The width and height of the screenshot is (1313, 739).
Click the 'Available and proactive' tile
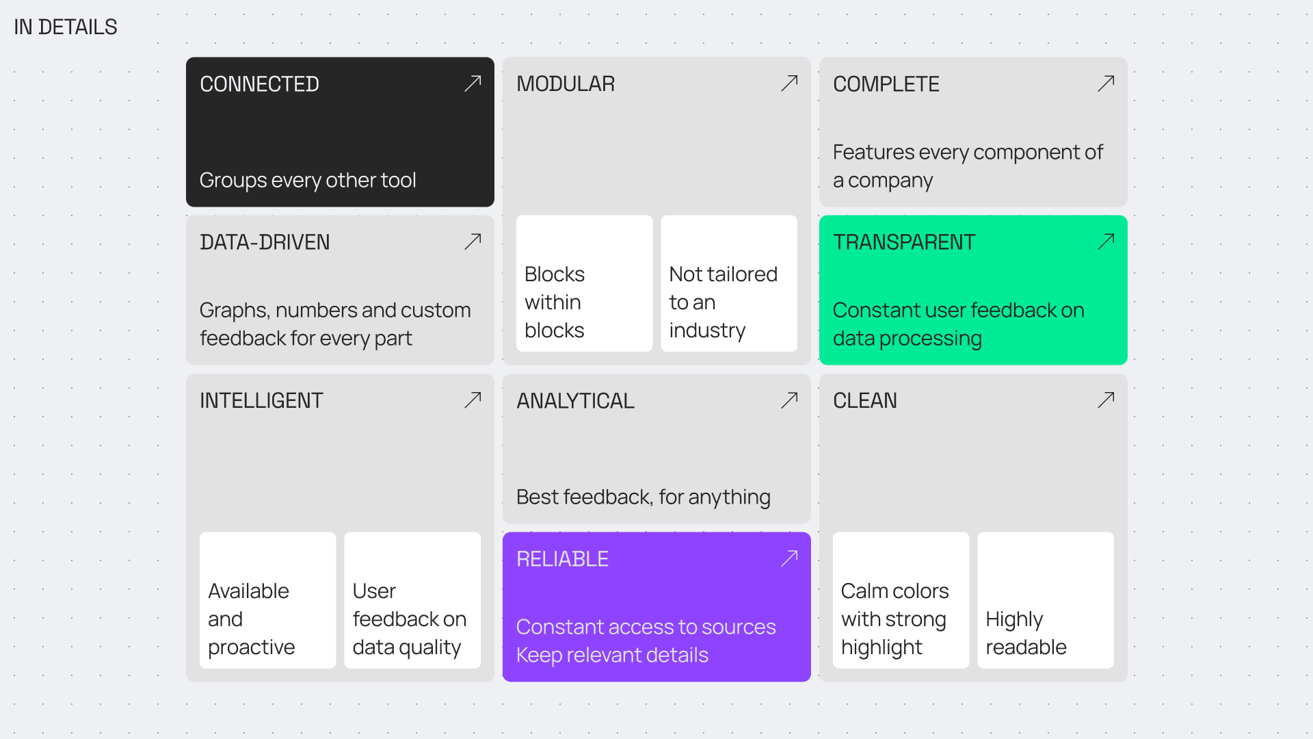[267, 600]
